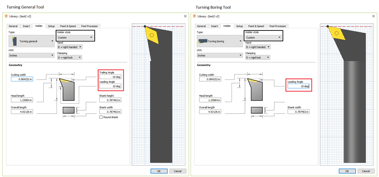Open Feed & Speed tab in Turning General dialog

(x=68, y=26)
